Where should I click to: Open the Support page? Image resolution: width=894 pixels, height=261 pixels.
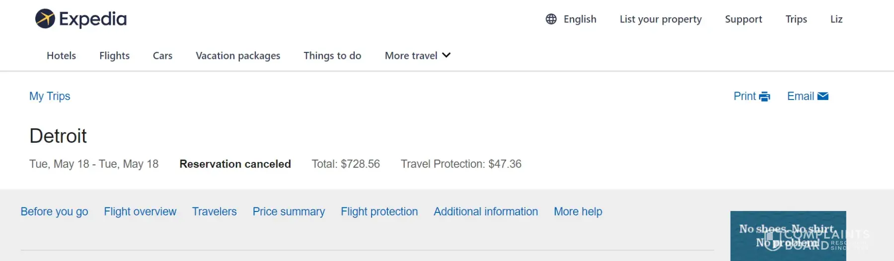pyautogui.click(x=743, y=19)
